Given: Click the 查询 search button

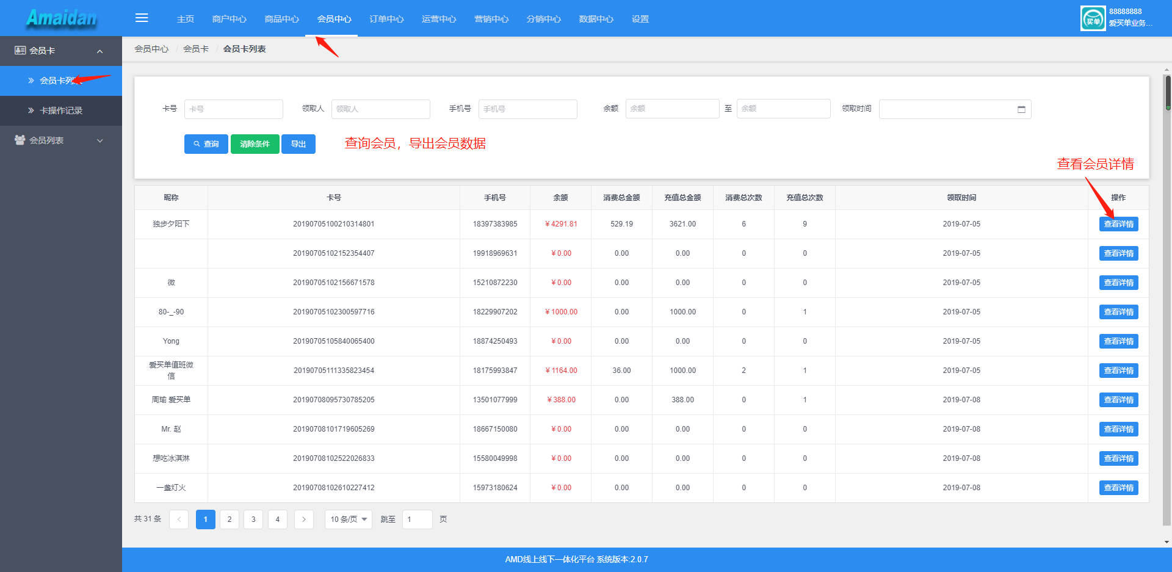Looking at the screenshot, I should (206, 144).
